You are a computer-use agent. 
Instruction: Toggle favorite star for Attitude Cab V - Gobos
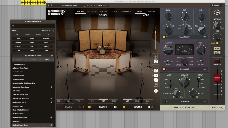click(x=51, y=98)
